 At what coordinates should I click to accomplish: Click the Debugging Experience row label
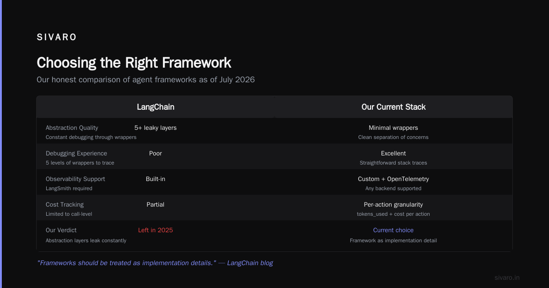(x=76, y=154)
